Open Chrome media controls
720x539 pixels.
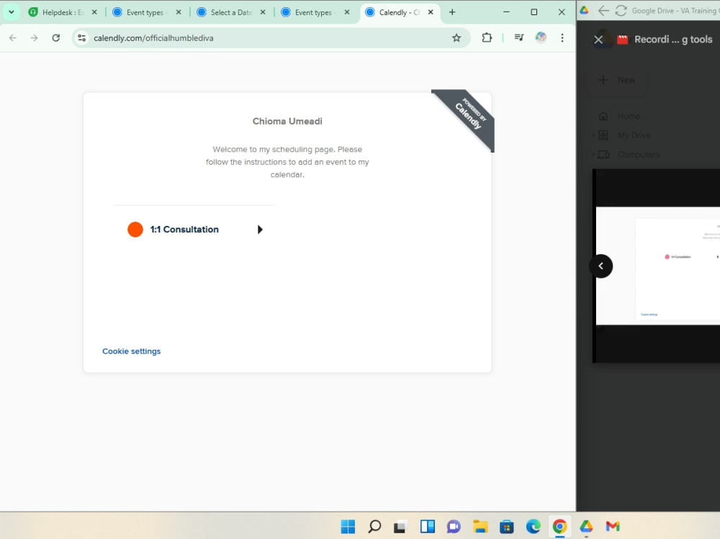point(519,38)
